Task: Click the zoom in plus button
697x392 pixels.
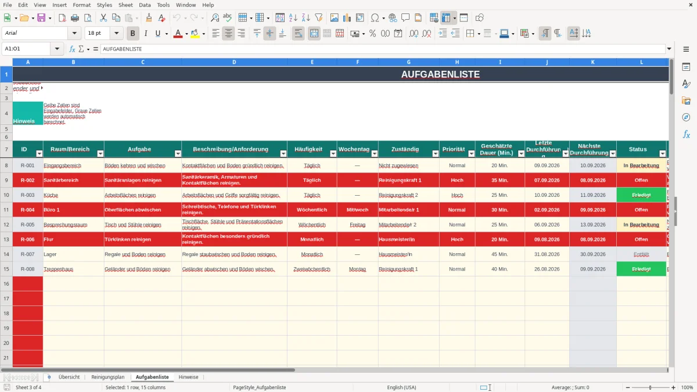Action: click(x=673, y=387)
